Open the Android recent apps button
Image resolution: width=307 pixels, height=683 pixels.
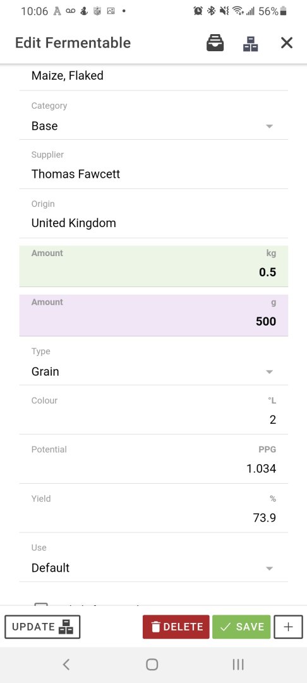tap(238, 664)
